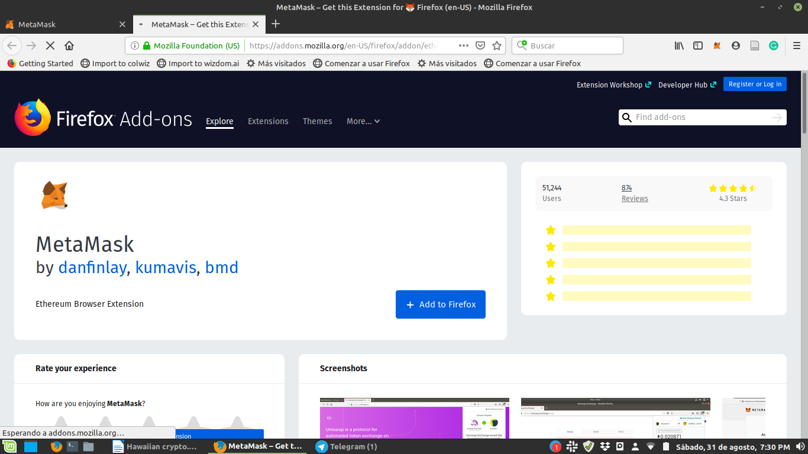Click the MetaMask fox add-on icon
Image resolution: width=808 pixels, height=454 pixels.
[x=54, y=195]
